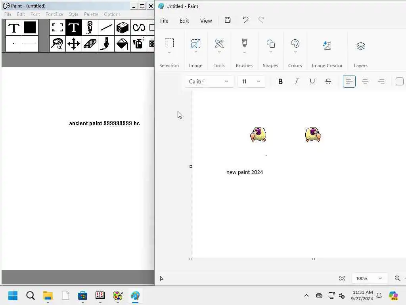Set text alignment to right
406x305 pixels.
[x=381, y=81]
